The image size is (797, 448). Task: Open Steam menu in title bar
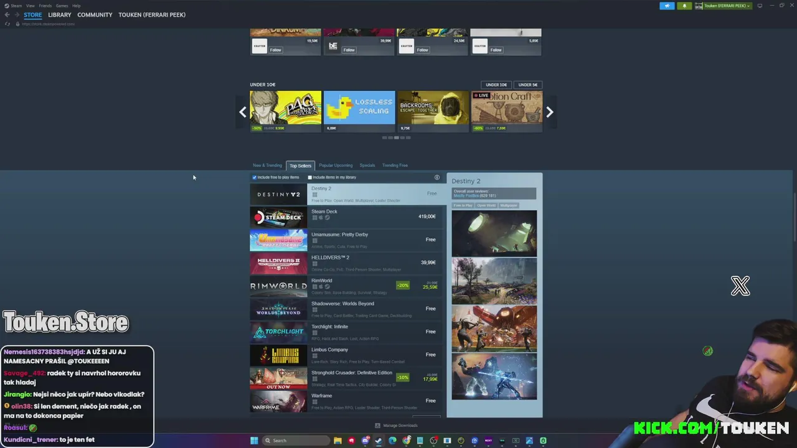coord(16,6)
